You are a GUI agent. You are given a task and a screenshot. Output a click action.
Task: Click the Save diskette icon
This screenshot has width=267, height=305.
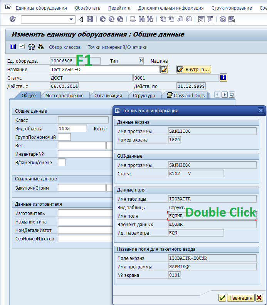pyautogui.click(x=90, y=19)
